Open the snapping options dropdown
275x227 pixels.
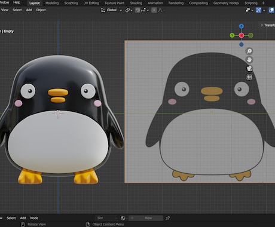pos(145,10)
